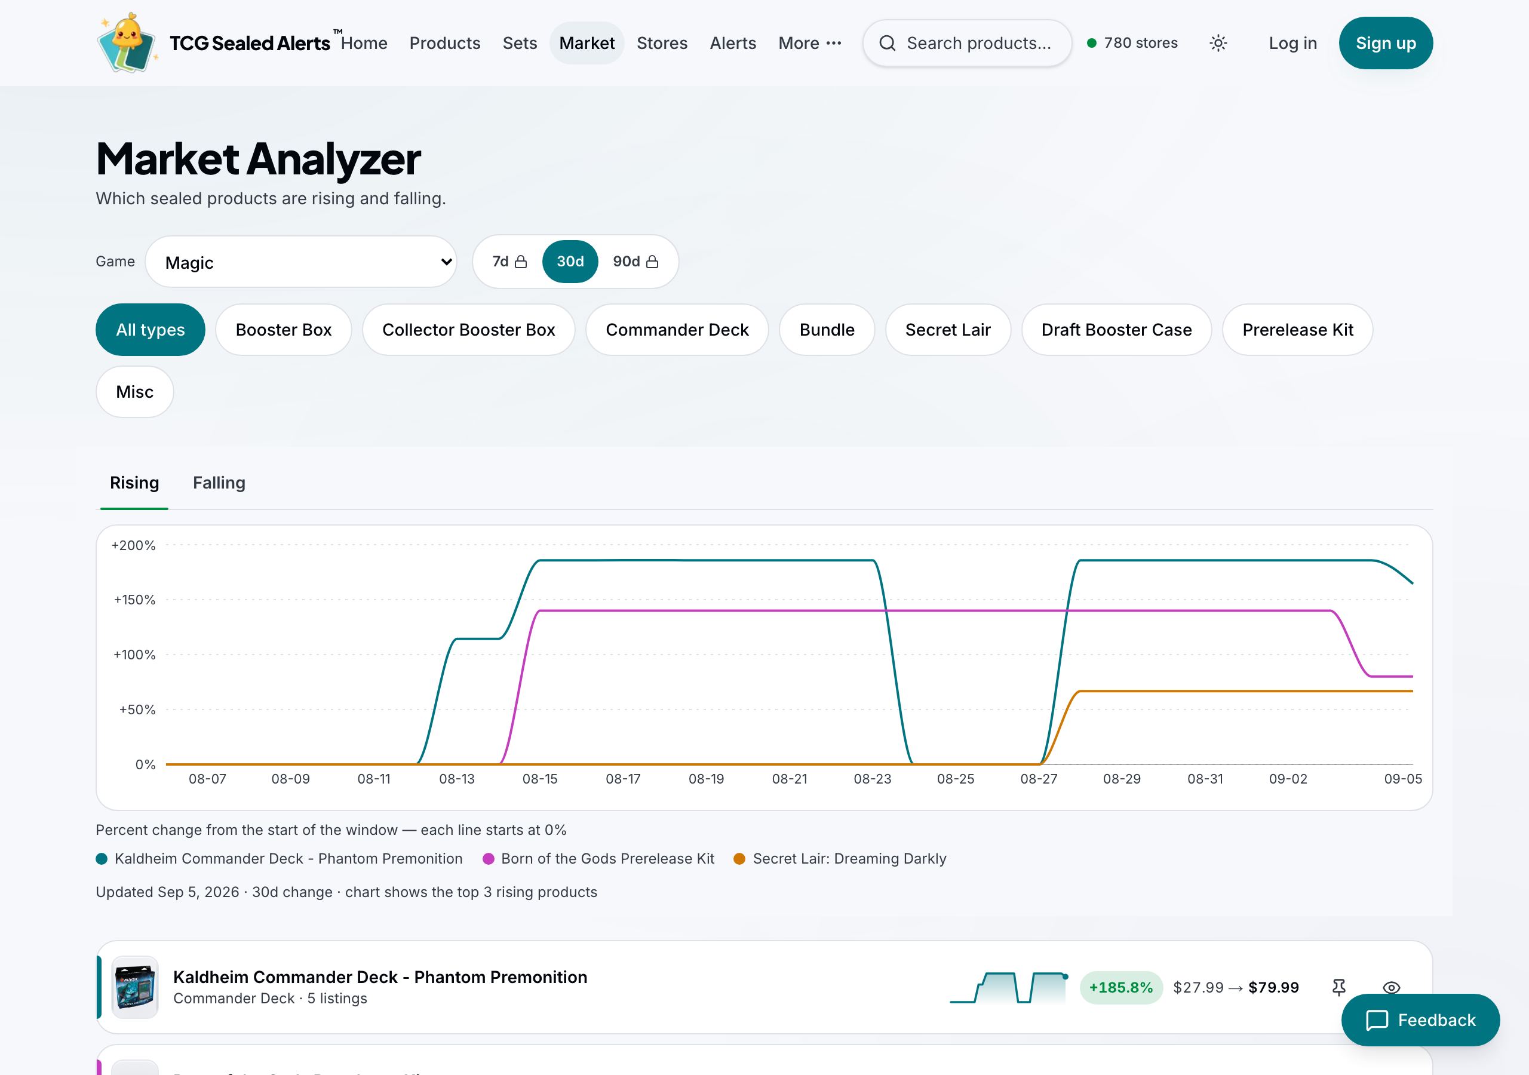Open Kaldheim Commander Deck product thumbnail

click(134, 987)
